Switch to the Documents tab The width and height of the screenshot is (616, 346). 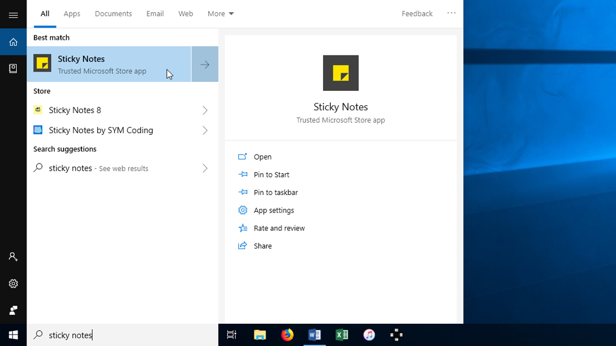pos(113,14)
